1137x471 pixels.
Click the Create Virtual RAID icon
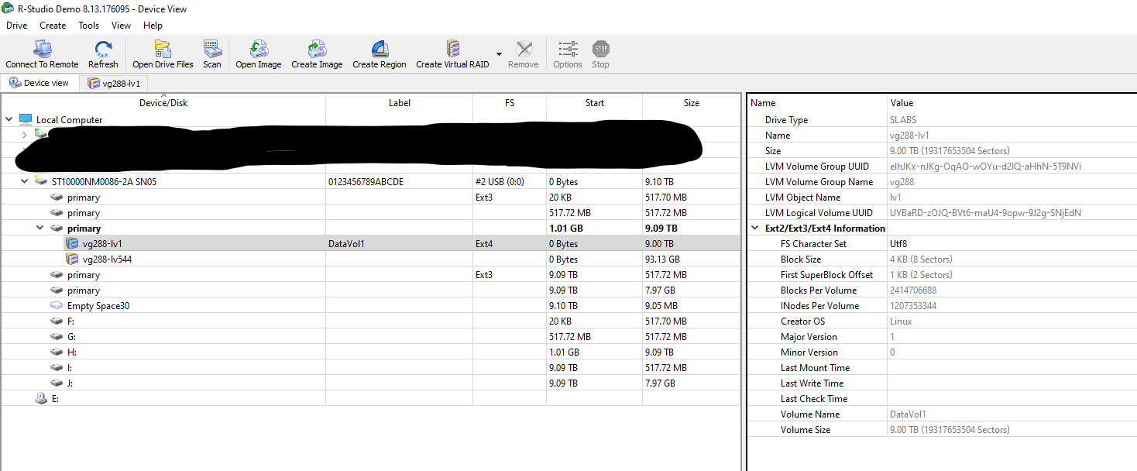coord(452,50)
